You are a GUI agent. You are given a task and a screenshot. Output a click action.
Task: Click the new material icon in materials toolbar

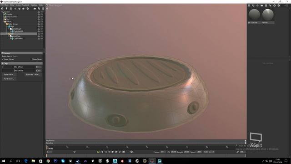click(249, 5)
